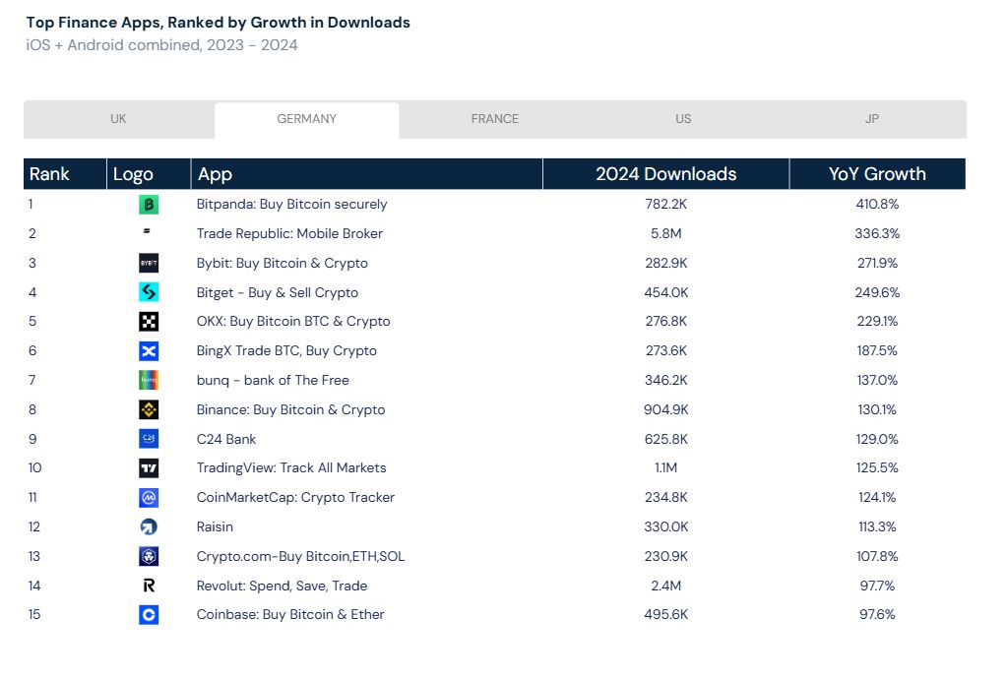Click the 97.6% YoY growth value
The image size is (1007, 679).
877,615
